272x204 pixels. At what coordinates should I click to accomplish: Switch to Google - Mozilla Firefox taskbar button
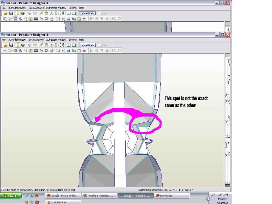coord(63,196)
